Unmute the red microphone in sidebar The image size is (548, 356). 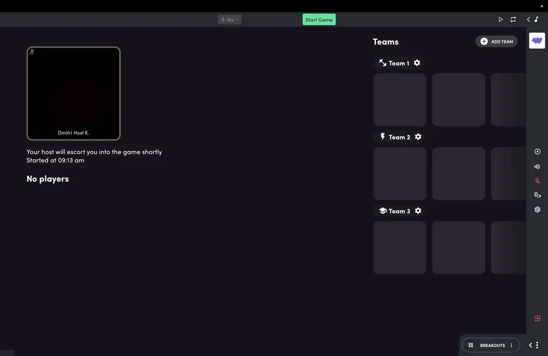pos(537,181)
